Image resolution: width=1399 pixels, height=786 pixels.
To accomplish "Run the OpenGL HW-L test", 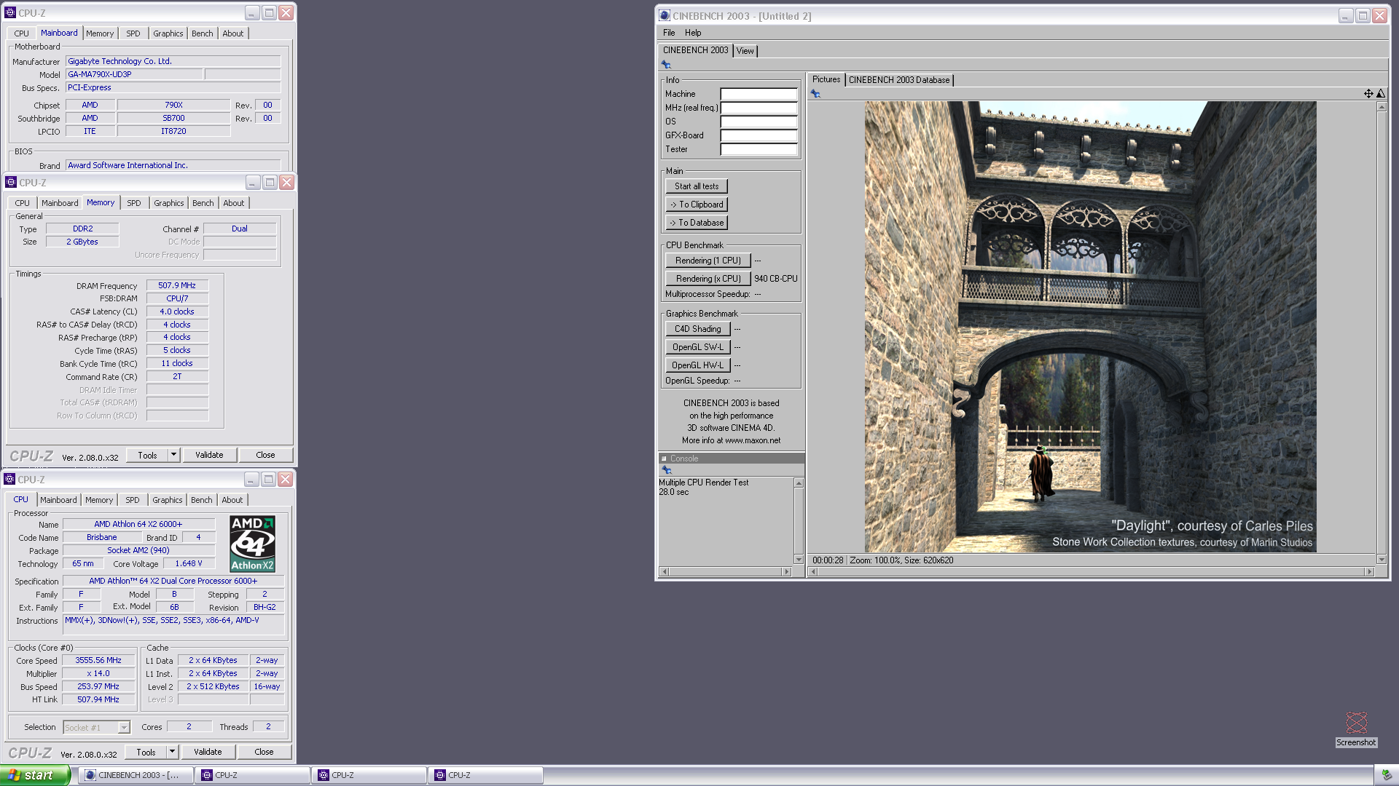I will [697, 365].
